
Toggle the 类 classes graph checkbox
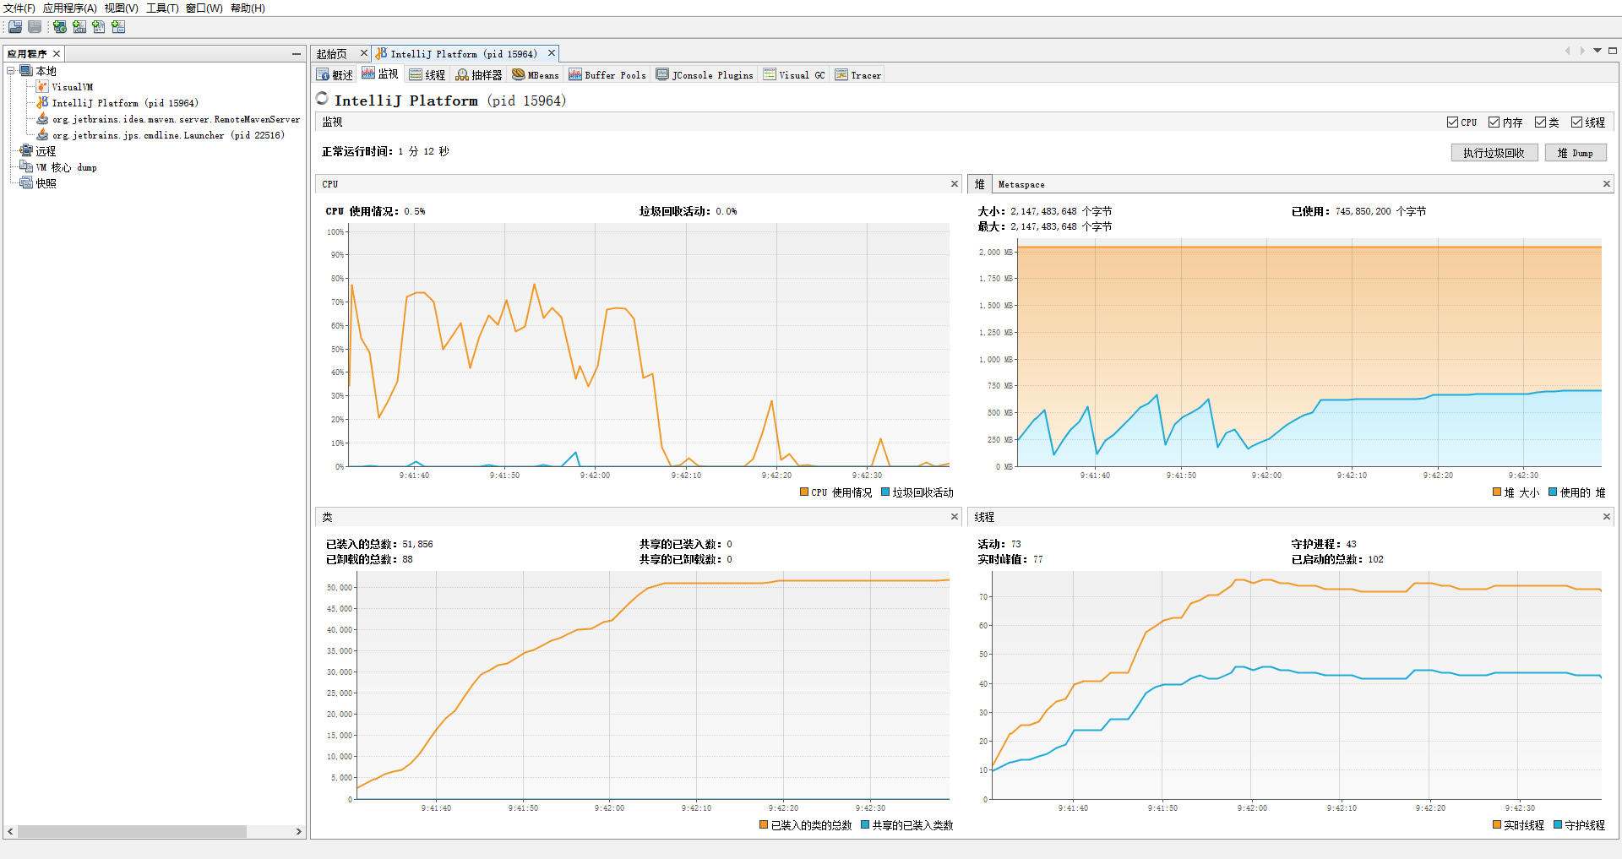[x=1540, y=122]
